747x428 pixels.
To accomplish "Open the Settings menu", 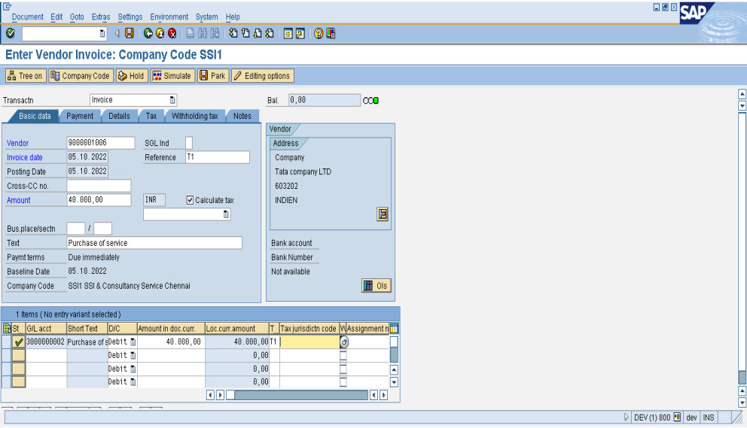I will pos(130,17).
